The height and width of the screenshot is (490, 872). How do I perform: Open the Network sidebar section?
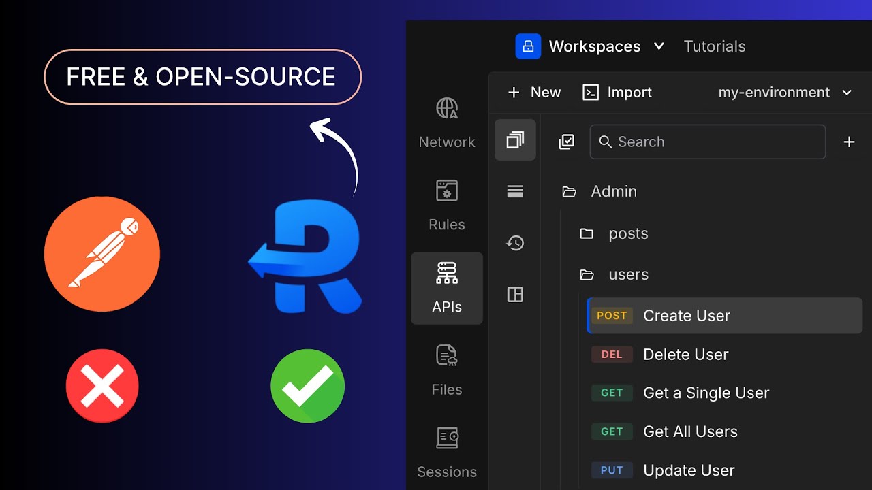447,122
